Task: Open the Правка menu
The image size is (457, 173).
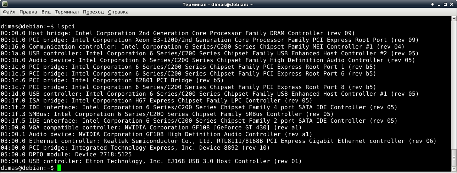Action: pyautogui.click(x=28, y=12)
